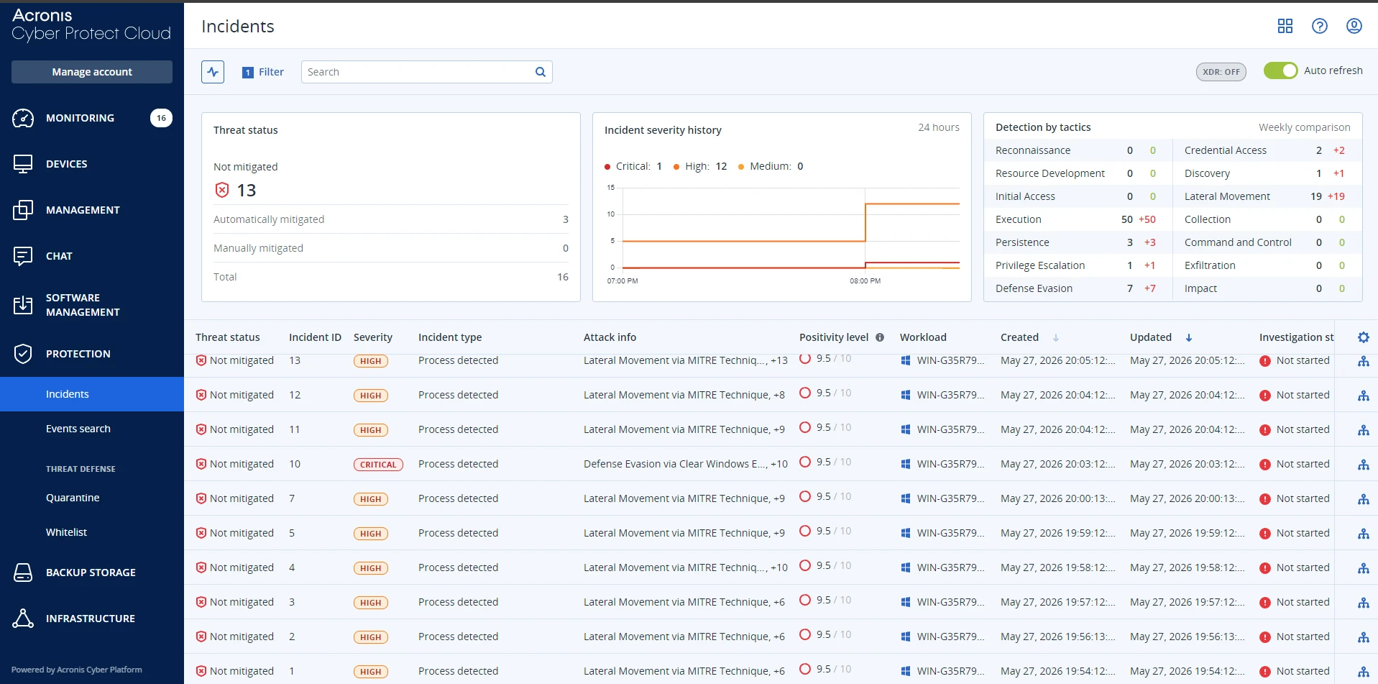Click the Monitoring gauge icon
The image size is (1378, 684).
[23, 118]
